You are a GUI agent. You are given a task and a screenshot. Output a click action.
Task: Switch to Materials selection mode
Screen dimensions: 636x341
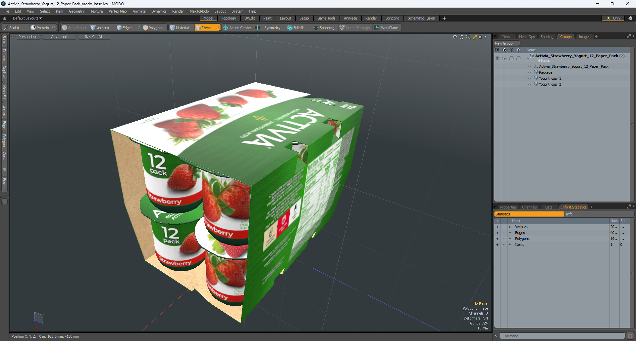click(180, 28)
